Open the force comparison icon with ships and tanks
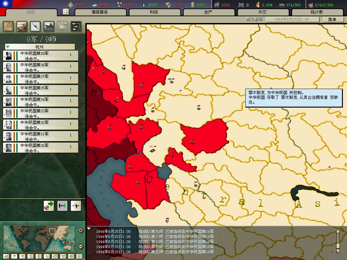The width and height of the screenshot is (347, 260). click(x=76, y=26)
